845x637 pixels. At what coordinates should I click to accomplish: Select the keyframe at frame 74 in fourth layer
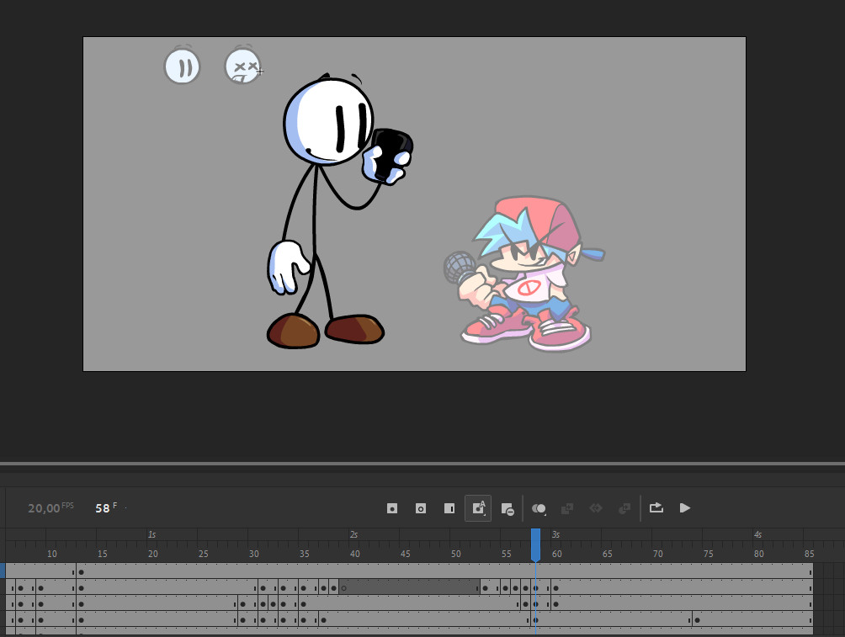[x=697, y=620]
